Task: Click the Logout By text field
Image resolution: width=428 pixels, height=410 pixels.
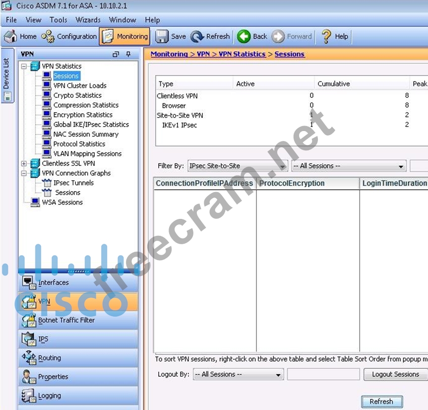Action: (x=323, y=374)
